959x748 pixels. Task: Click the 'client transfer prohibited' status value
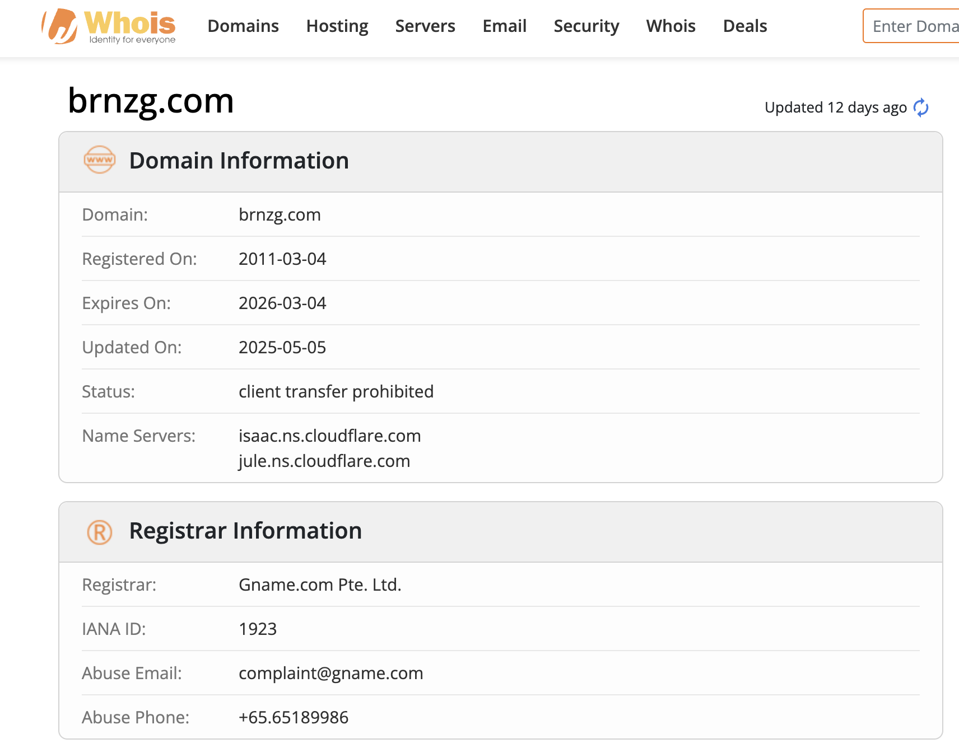pos(336,391)
